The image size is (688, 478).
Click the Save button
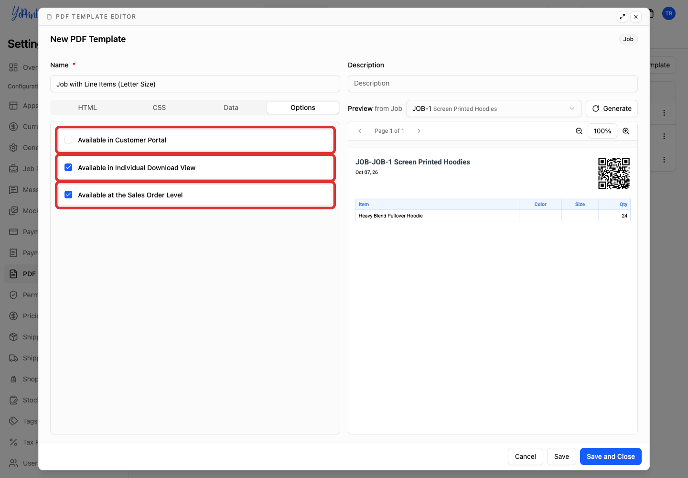[561, 456]
